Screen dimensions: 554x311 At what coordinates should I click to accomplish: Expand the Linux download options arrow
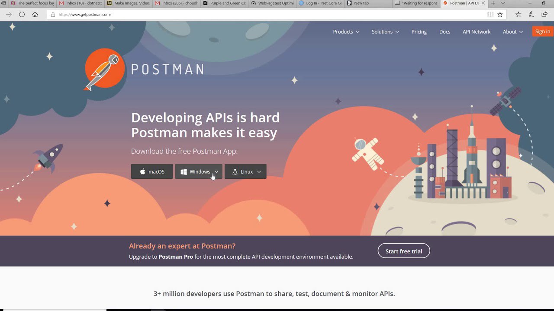tap(259, 172)
